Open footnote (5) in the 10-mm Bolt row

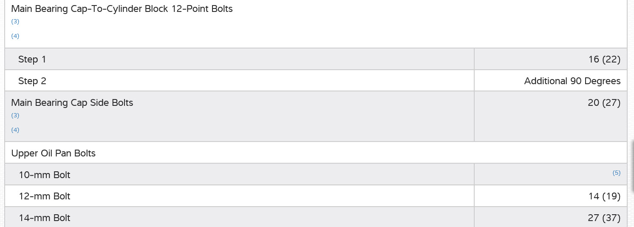(x=616, y=173)
